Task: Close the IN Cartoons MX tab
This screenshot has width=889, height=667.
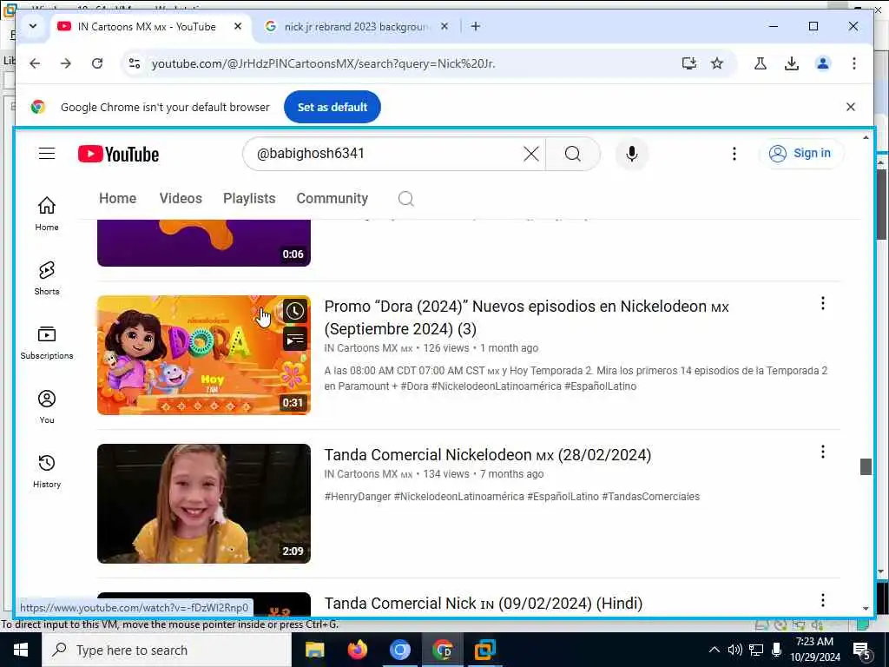Action: tap(238, 26)
